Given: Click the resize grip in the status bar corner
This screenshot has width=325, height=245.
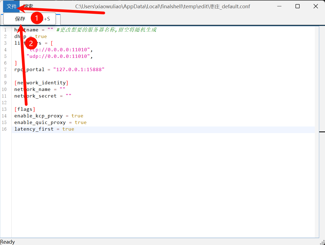Looking at the screenshot, I should point(322,242).
